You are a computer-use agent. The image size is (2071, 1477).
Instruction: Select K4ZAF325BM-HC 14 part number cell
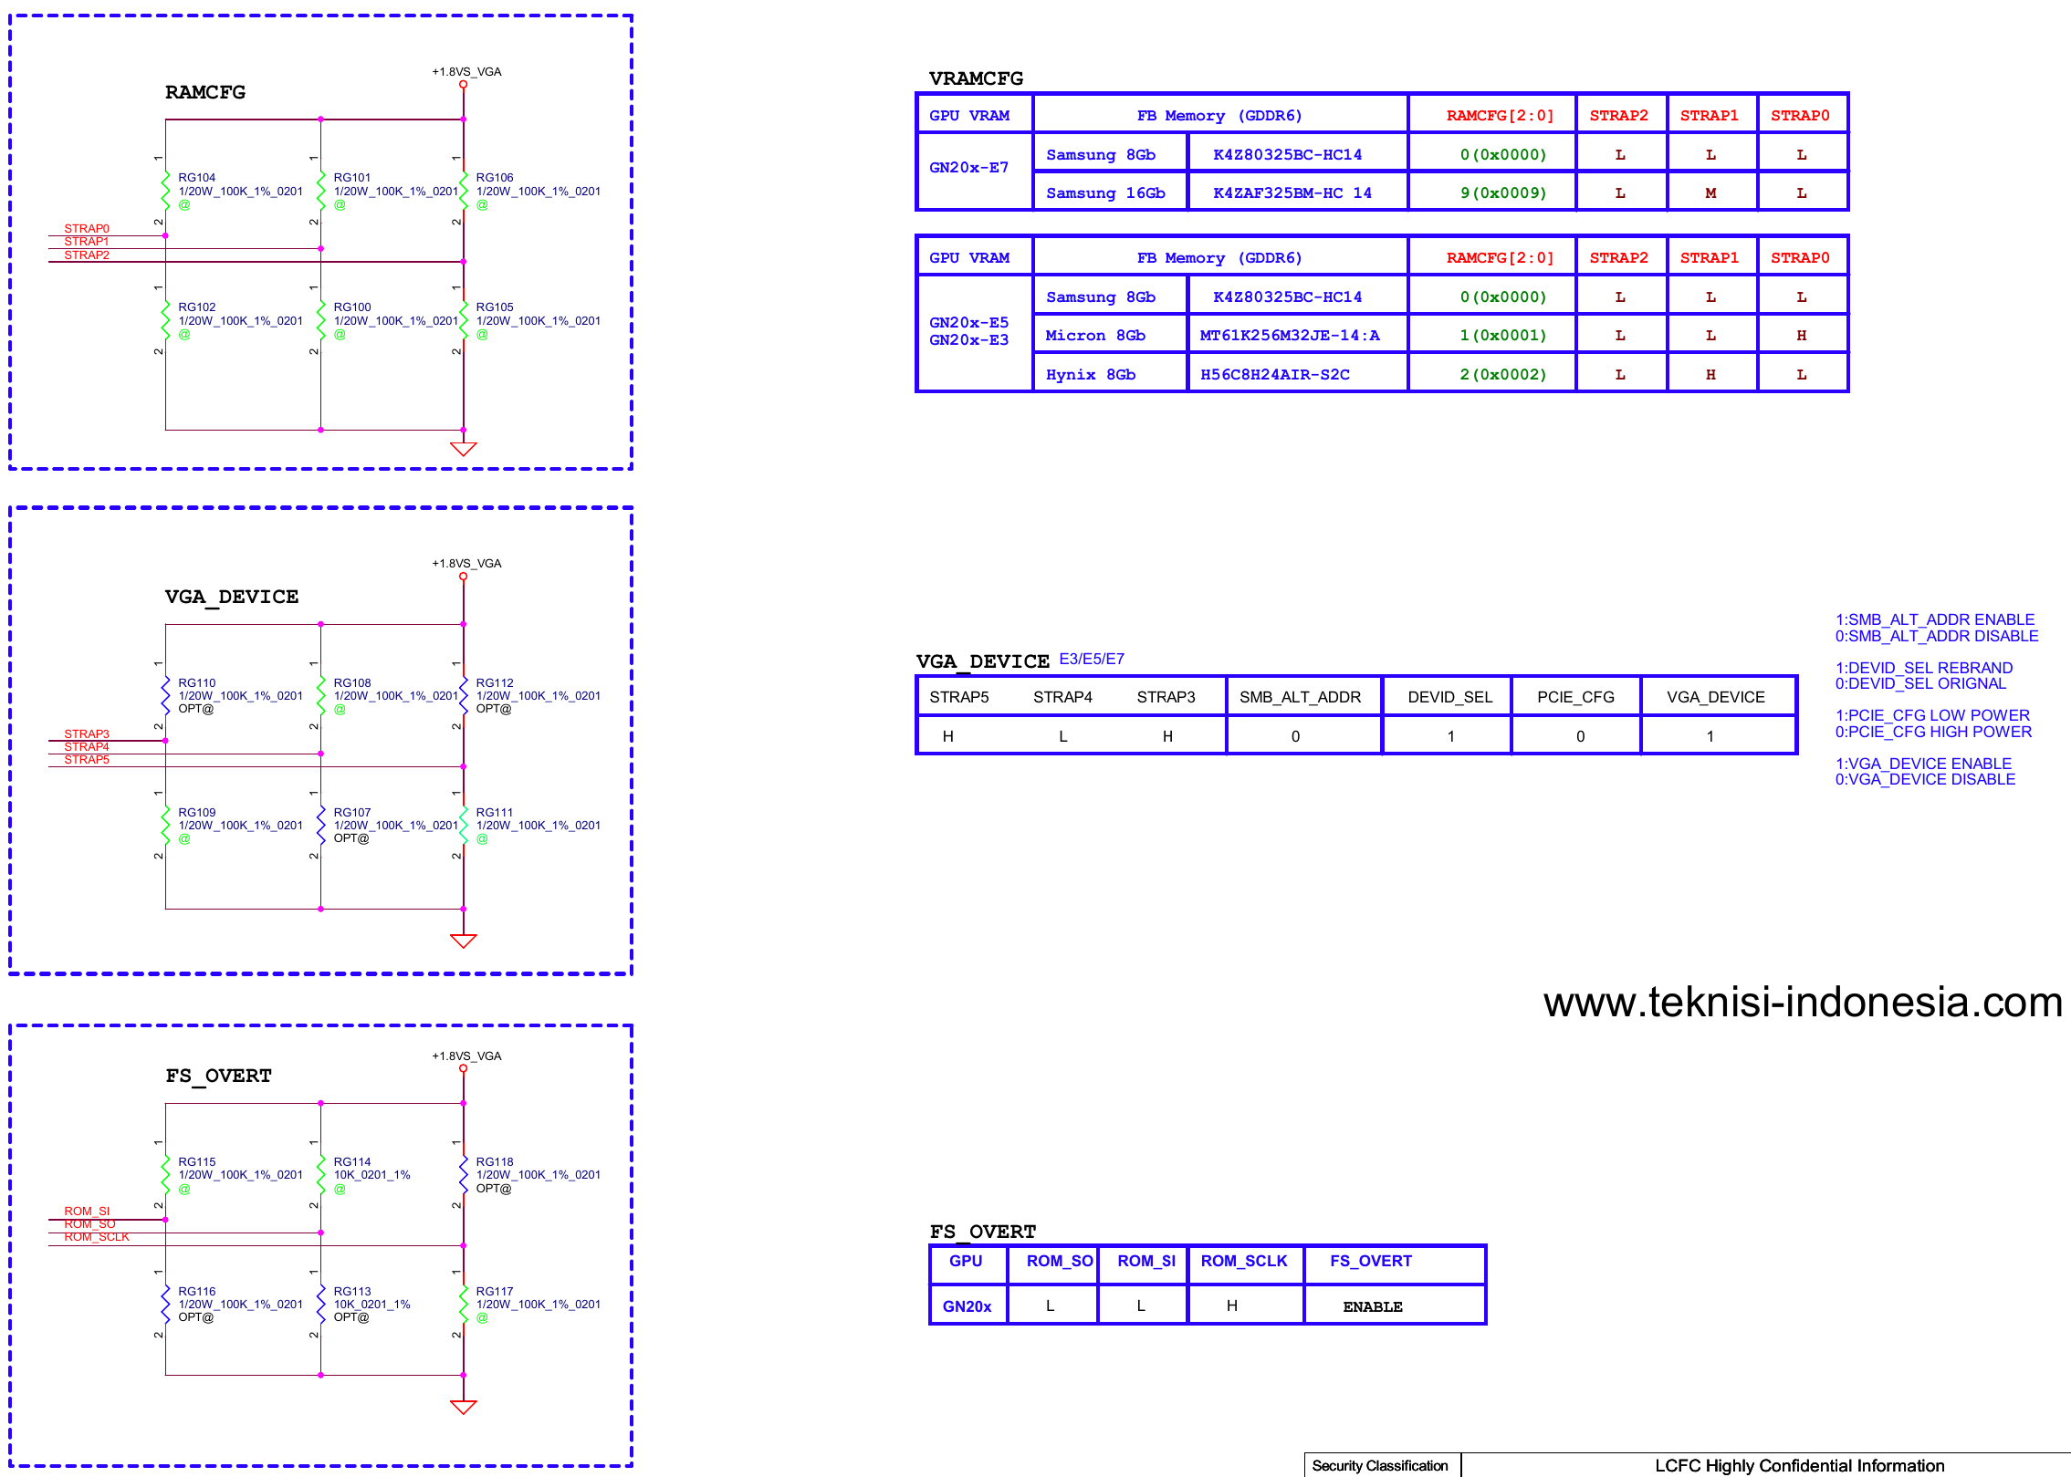[x=1292, y=193]
